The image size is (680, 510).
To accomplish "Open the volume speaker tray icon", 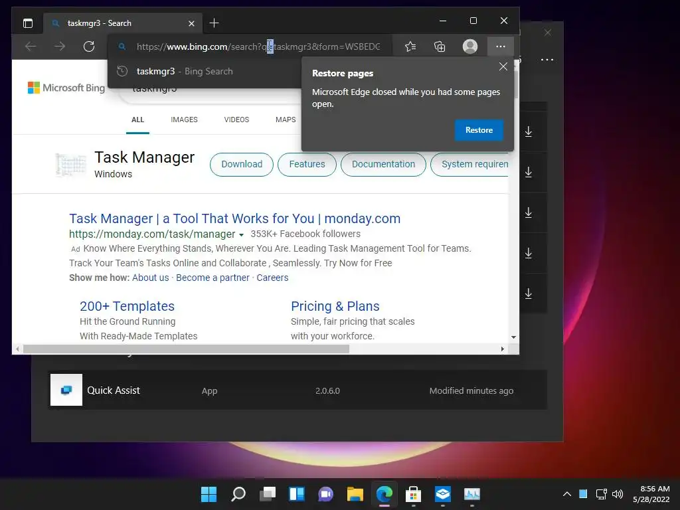I will coord(618,494).
